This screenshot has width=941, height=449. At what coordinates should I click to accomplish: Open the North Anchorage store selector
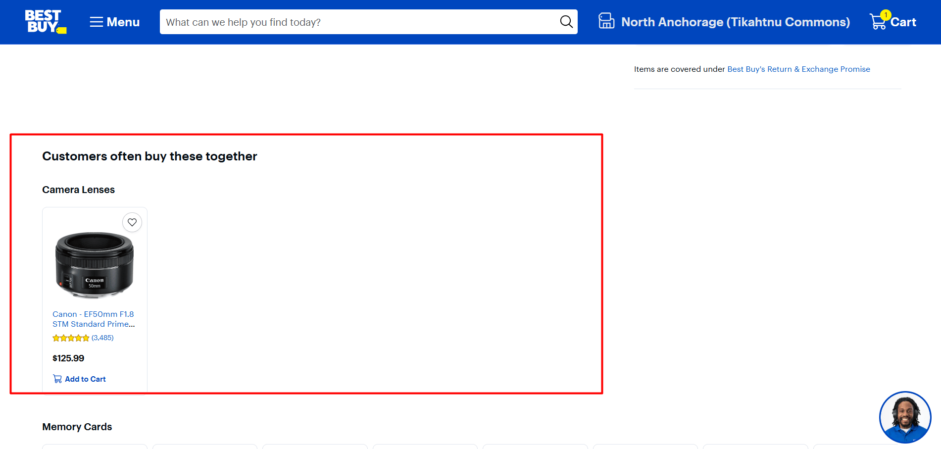724,22
